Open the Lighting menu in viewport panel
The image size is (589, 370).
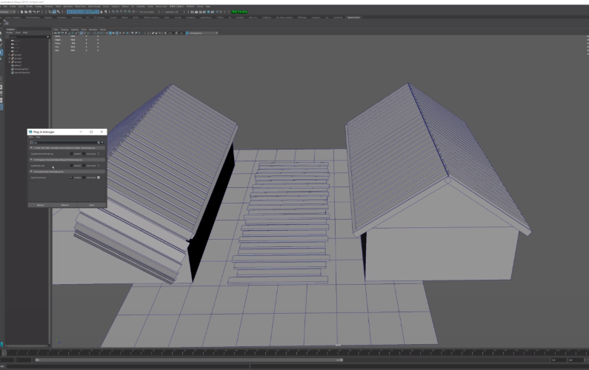tap(75, 30)
